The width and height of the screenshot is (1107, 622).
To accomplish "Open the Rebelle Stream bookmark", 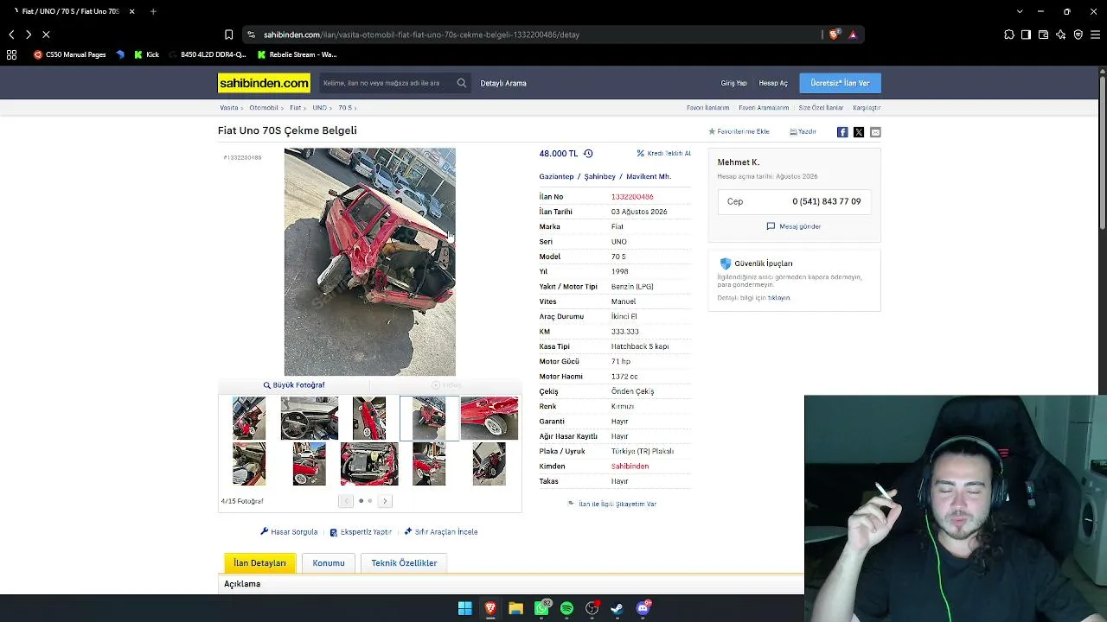I will (x=297, y=54).
